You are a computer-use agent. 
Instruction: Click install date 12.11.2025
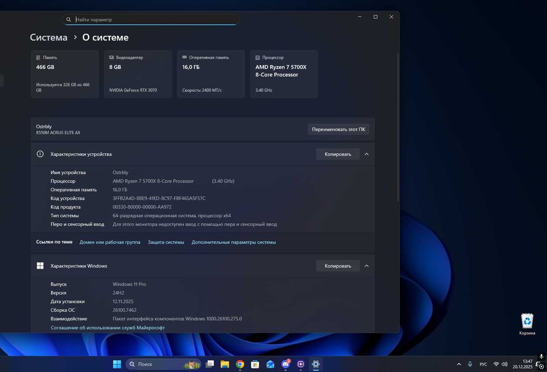(123, 301)
